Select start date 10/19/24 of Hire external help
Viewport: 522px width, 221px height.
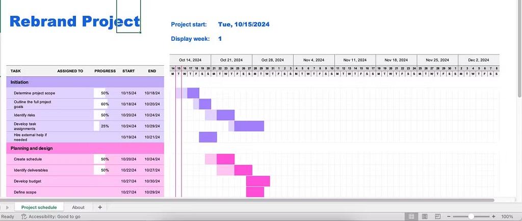[x=128, y=137]
